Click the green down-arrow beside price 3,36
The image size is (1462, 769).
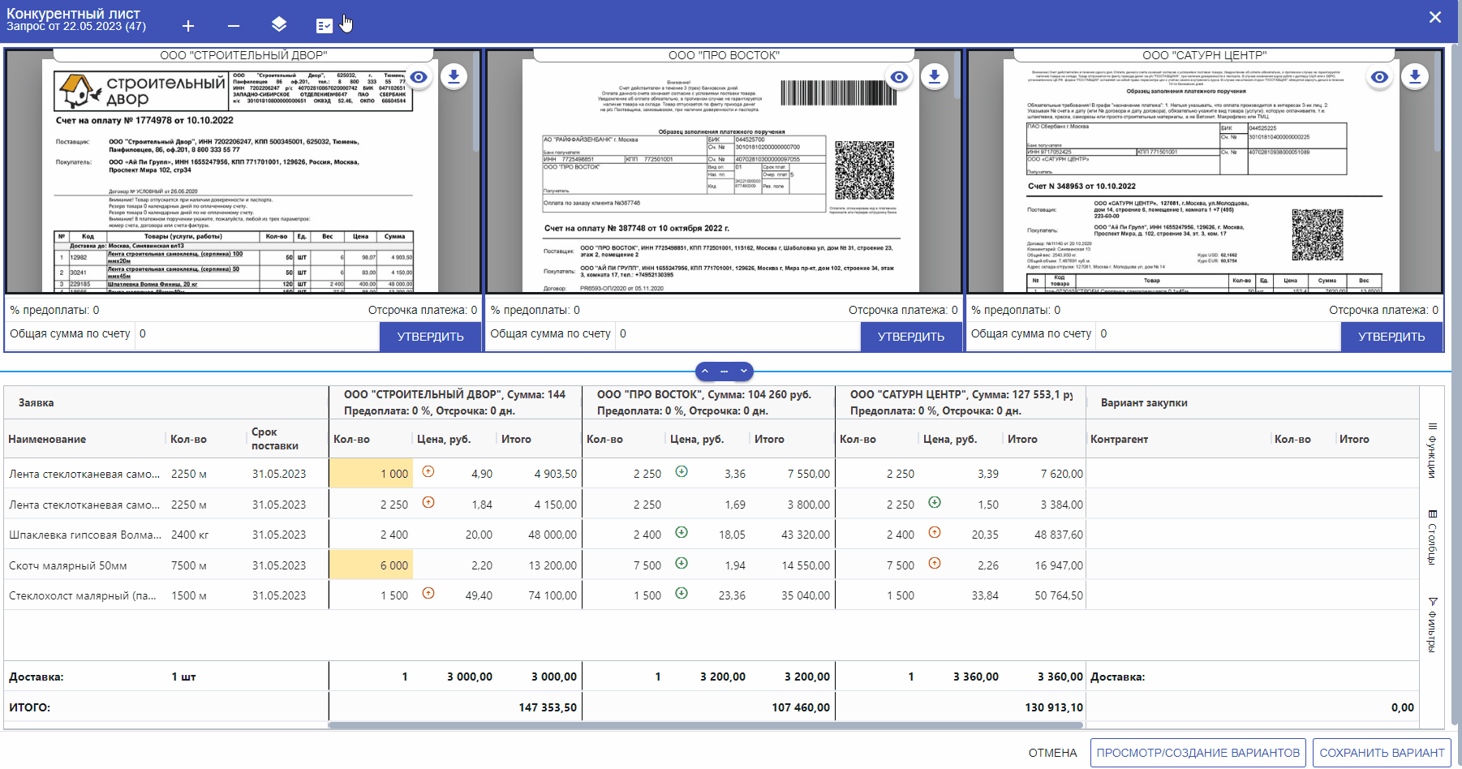point(682,471)
